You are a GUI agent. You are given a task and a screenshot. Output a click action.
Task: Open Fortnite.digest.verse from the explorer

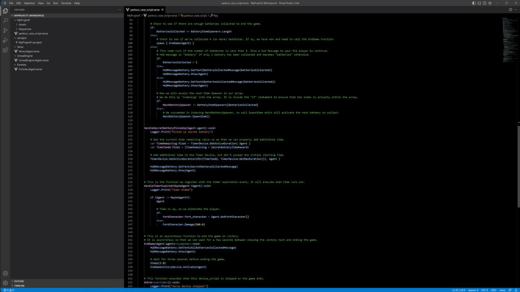(30, 69)
